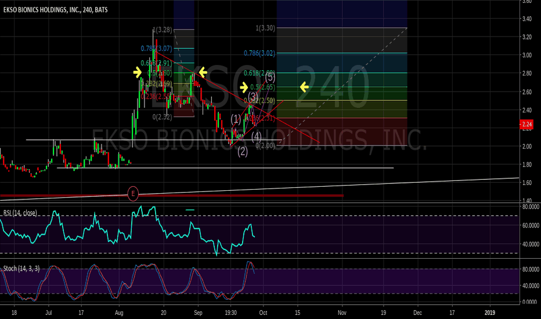Click 2.00 on the price axis
Viewport: 541px width, 319px height.
(527, 146)
